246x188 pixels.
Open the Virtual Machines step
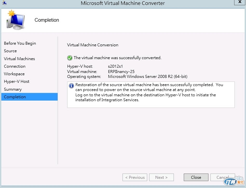pos(19,59)
